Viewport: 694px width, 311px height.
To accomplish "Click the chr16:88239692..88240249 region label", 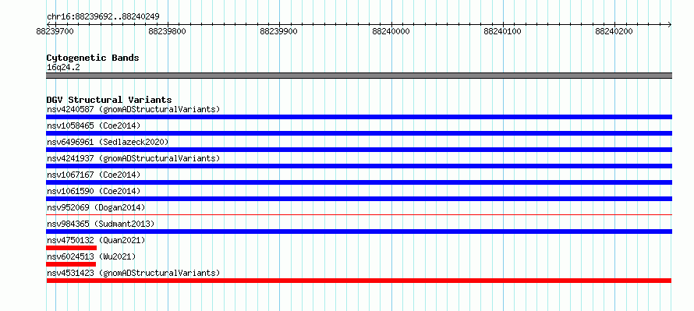I will pos(103,17).
